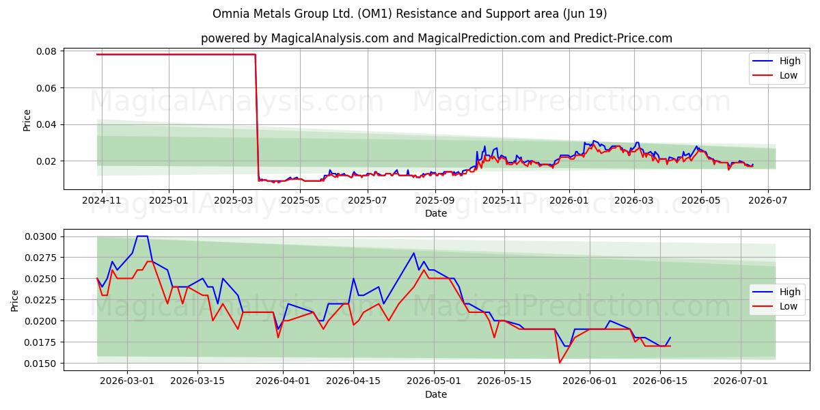This screenshot has height=410, width=820.
Task: Click the 2025-09 date tick
Action: [x=435, y=201]
